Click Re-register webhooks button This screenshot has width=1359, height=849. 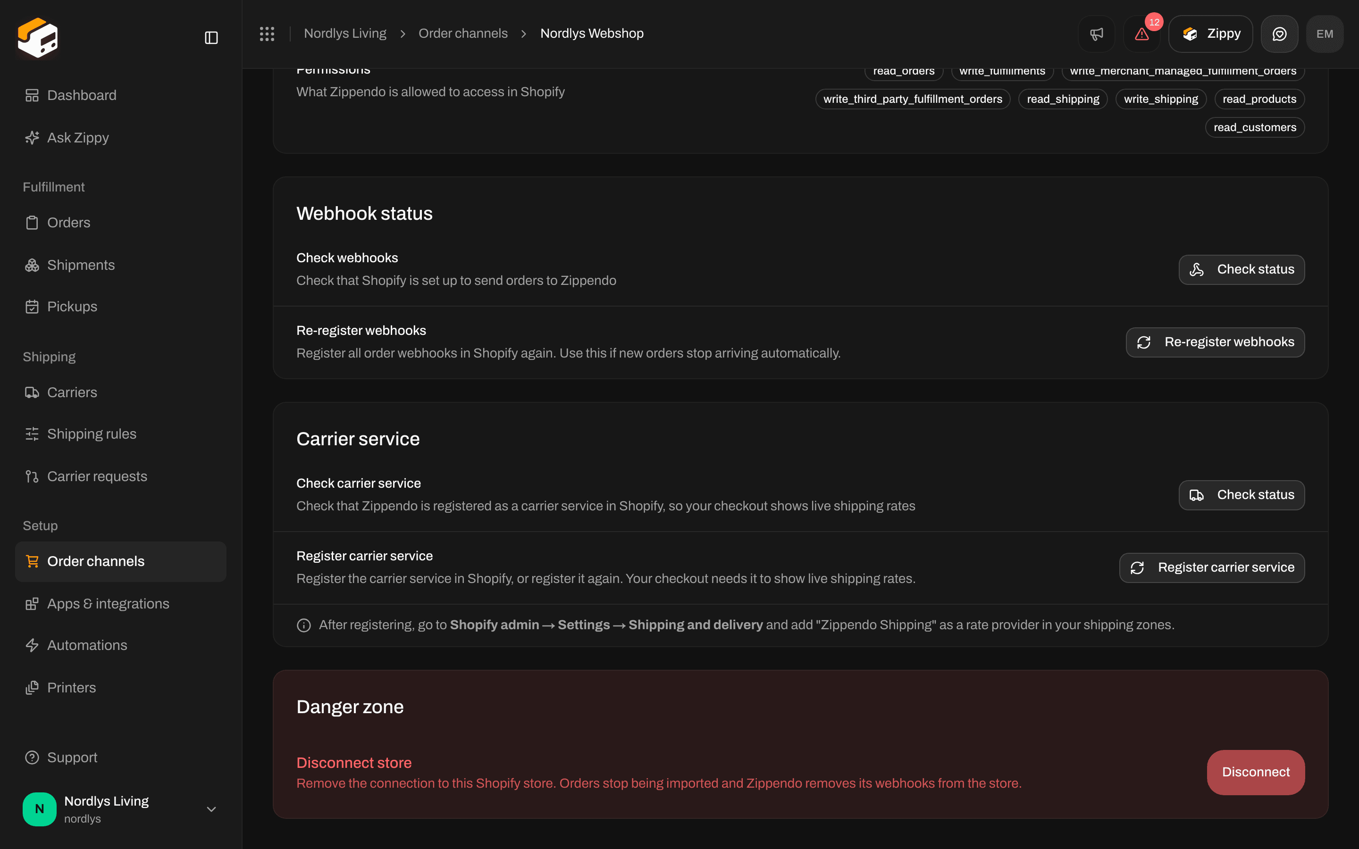coord(1215,342)
